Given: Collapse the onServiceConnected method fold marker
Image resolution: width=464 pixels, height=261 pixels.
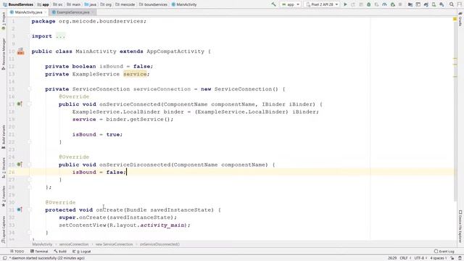Looking at the screenshot, I should click(30, 104).
